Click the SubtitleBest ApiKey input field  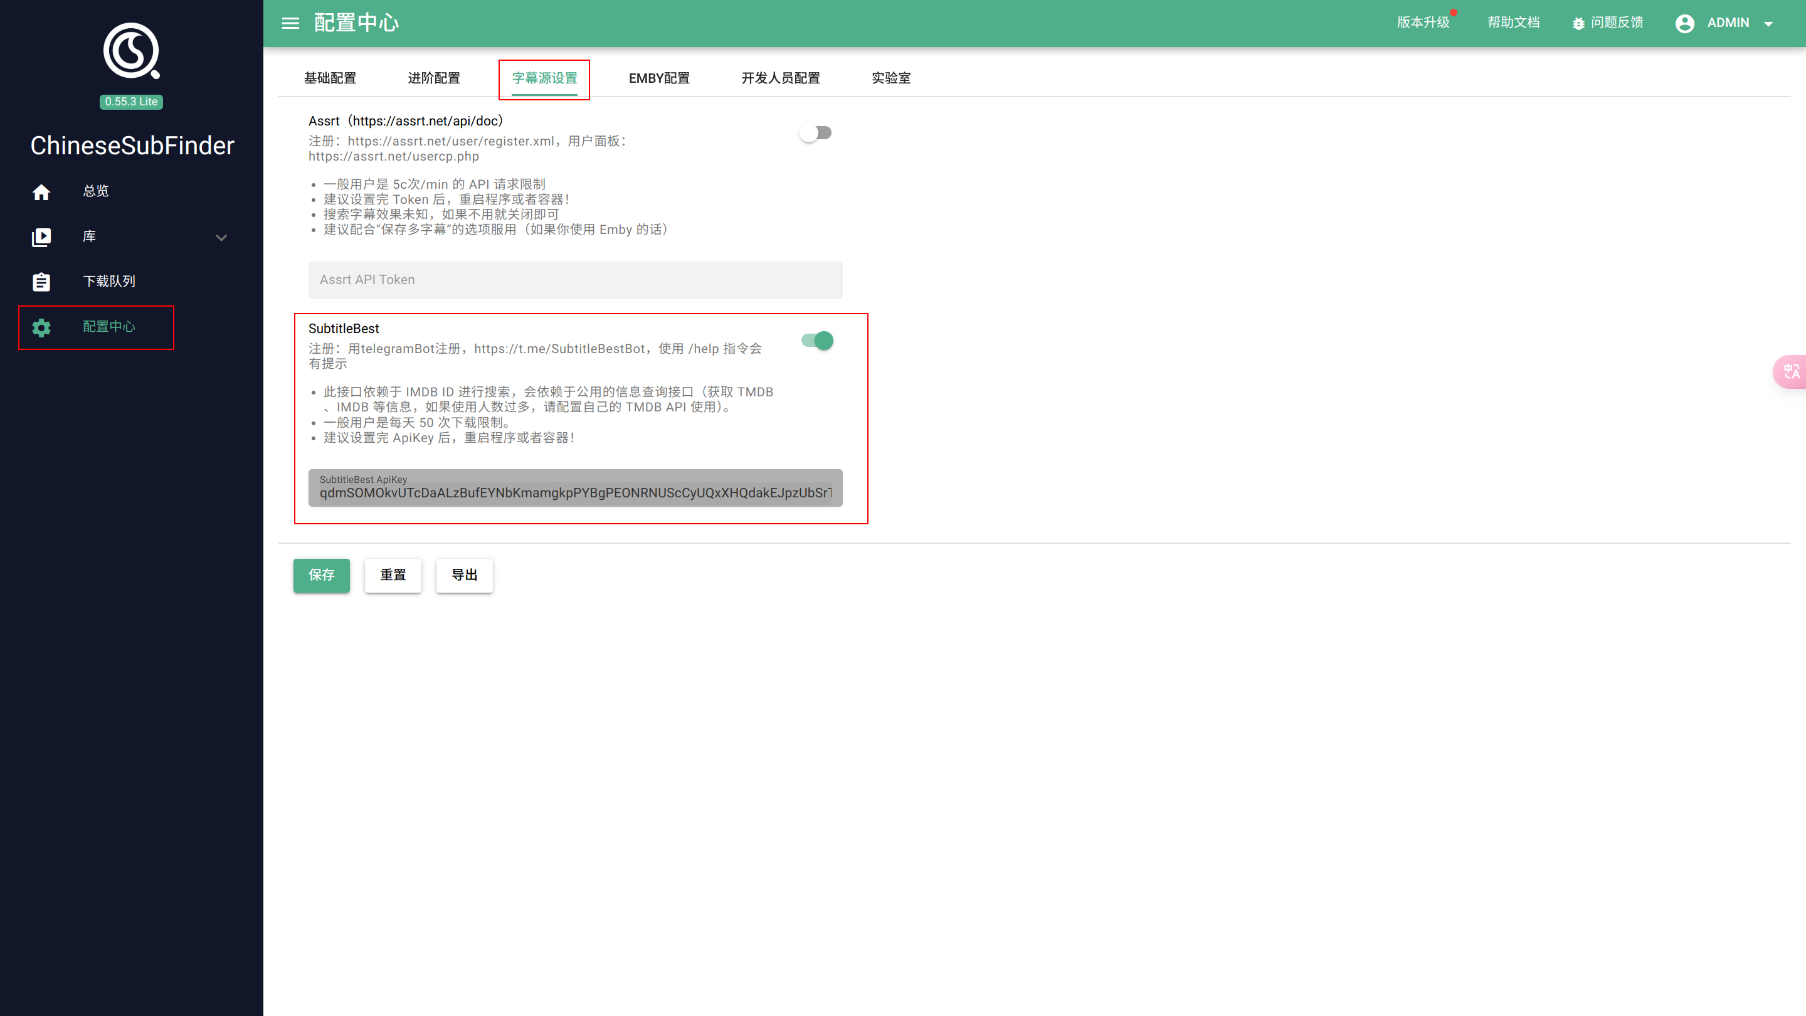click(576, 488)
